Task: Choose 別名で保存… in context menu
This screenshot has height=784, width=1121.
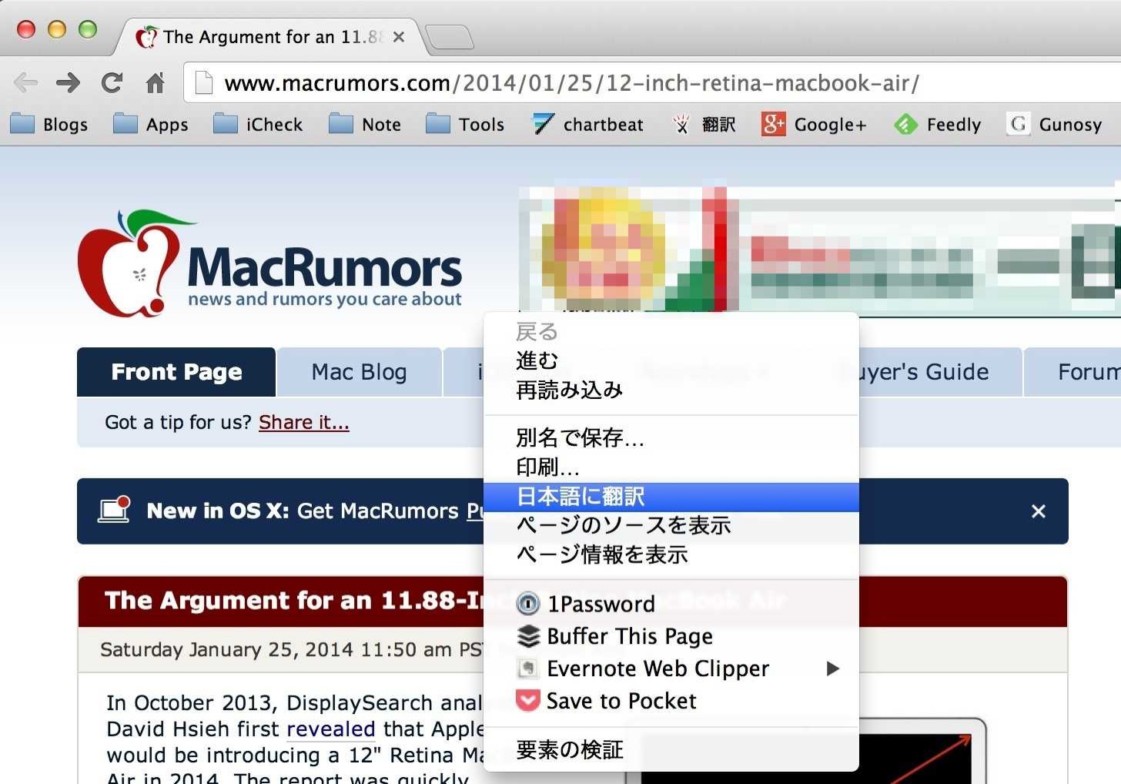Action: pos(671,437)
